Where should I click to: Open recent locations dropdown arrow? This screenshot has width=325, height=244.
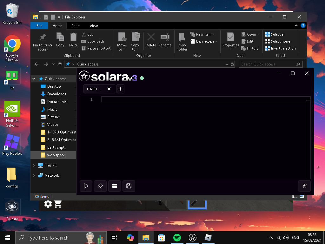pos(53,64)
